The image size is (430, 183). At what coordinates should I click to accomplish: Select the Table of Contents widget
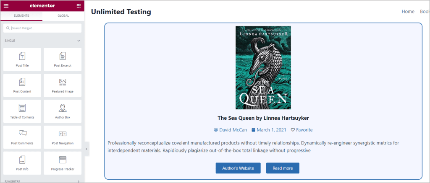[x=22, y=111]
